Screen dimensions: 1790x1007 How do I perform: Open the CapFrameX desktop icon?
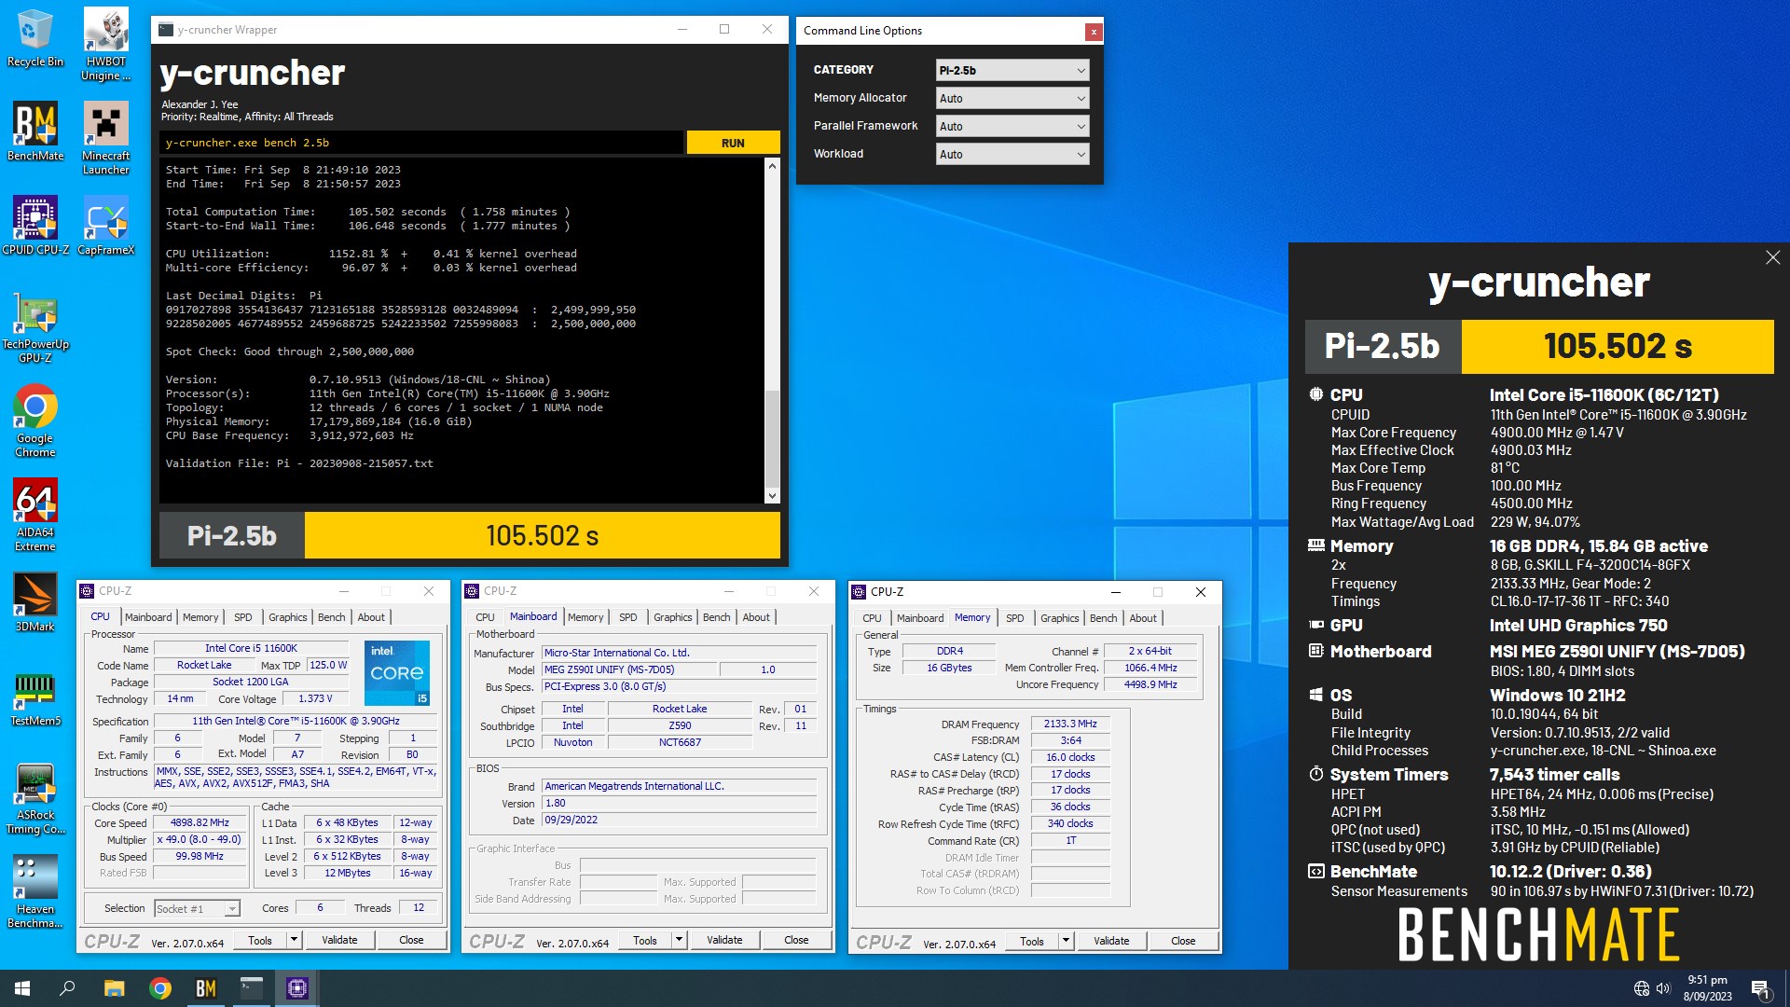105,226
